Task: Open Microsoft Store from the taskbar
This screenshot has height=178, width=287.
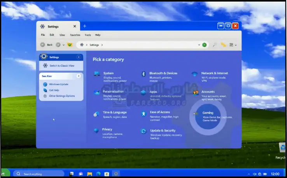Action: point(107,174)
